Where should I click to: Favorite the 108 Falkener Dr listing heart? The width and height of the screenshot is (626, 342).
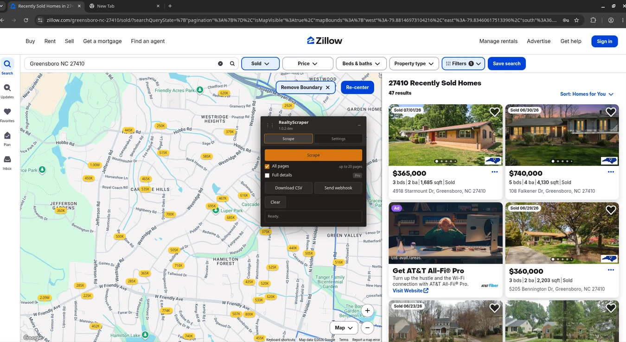click(611, 112)
